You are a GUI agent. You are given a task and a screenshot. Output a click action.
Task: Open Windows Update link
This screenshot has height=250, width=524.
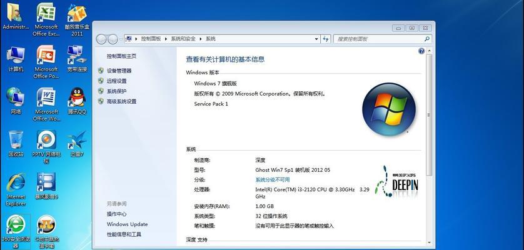point(127,224)
